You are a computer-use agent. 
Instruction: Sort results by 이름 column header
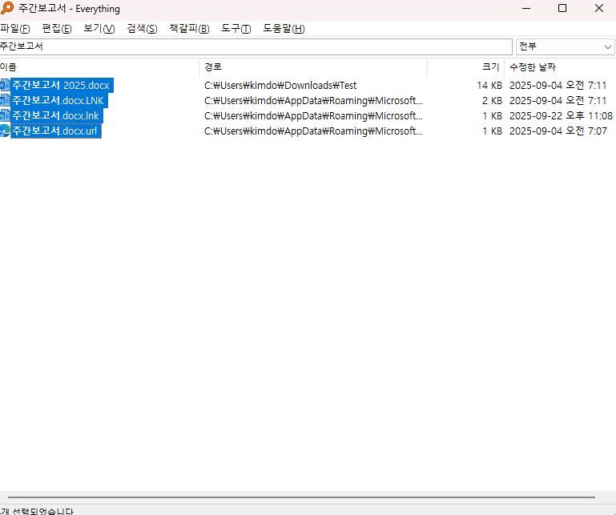coord(99,67)
